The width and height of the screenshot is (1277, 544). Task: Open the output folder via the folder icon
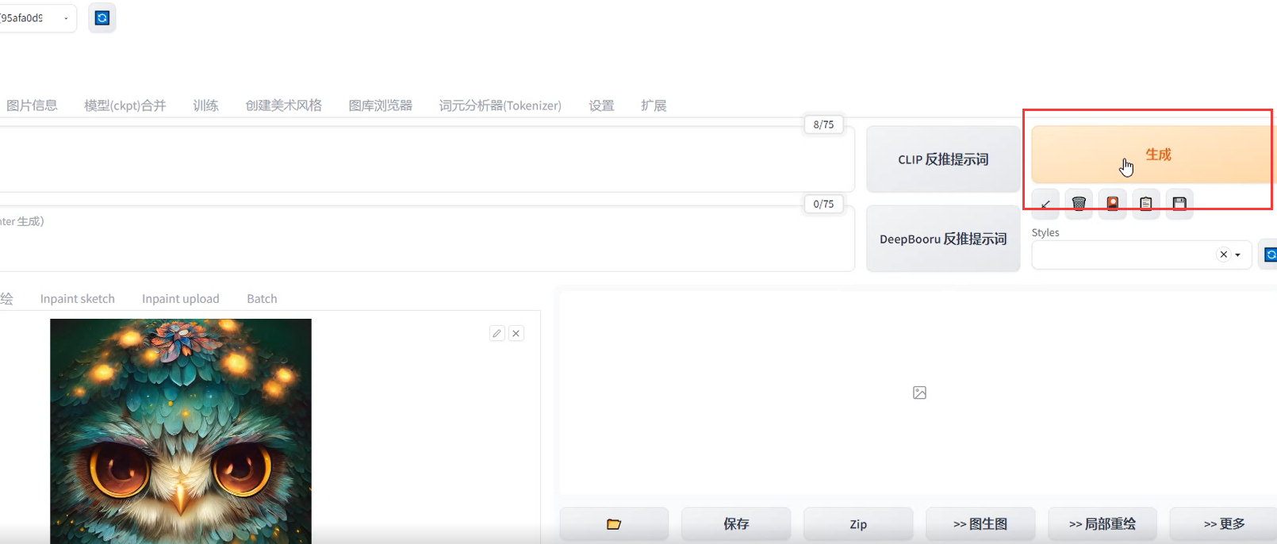click(x=614, y=524)
